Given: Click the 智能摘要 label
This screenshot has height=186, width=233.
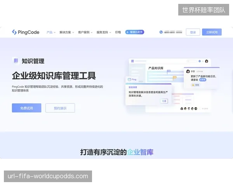Looking at the screenshot, I should click(133, 87).
